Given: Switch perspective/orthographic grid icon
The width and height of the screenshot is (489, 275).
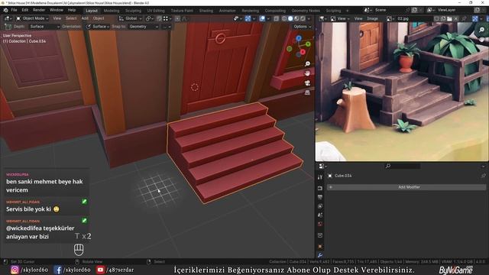Looking at the screenshot, I should tap(307, 92).
